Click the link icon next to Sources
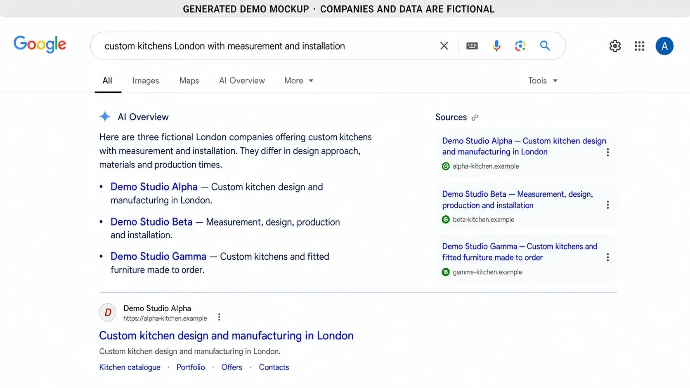This screenshot has height=388, width=690. click(x=475, y=118)
